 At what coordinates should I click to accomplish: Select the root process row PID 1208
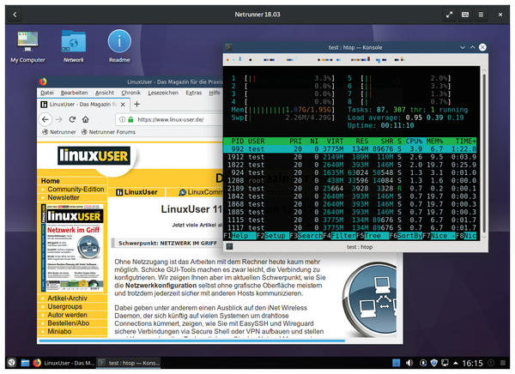click(350, 181)
